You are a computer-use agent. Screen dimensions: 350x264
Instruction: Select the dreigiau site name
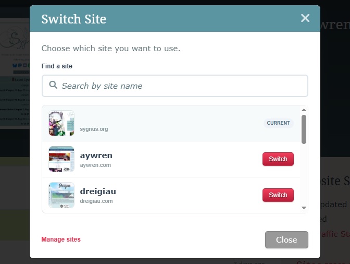pyautogui.click(x=98, y=191)
